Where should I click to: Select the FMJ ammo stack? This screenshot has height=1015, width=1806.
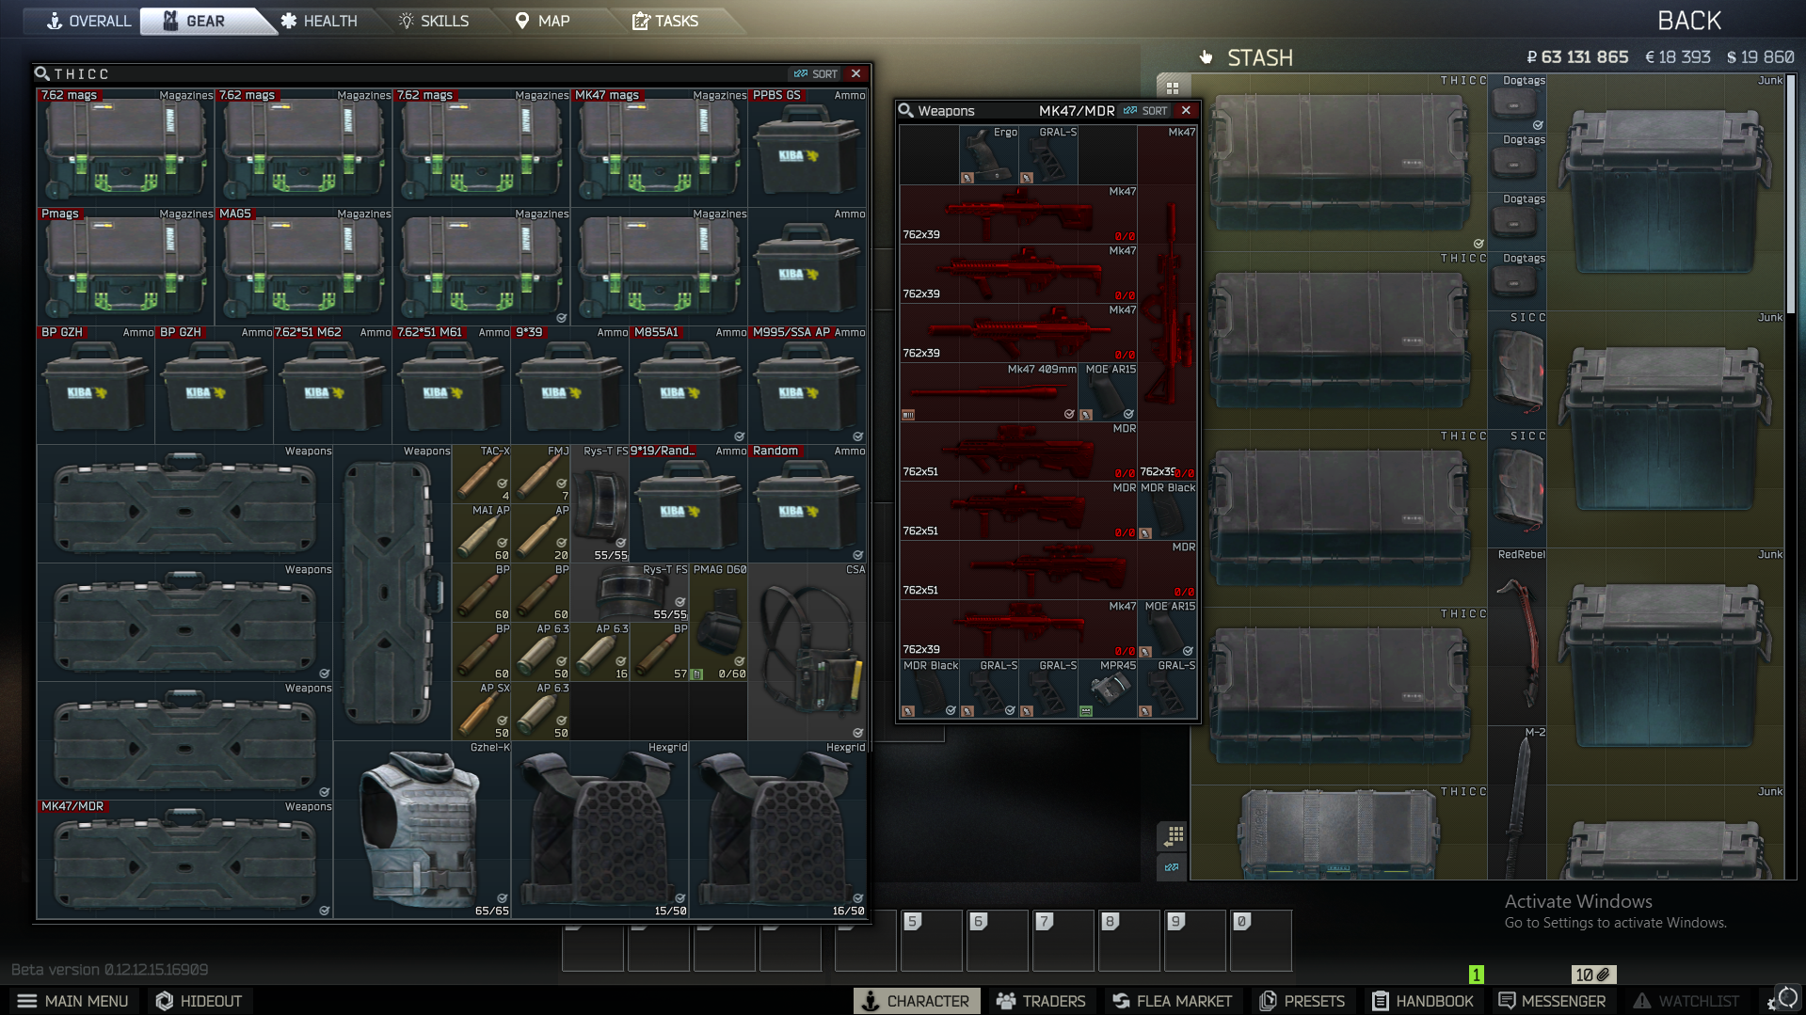pyautogui.click(x=541, y=474)
